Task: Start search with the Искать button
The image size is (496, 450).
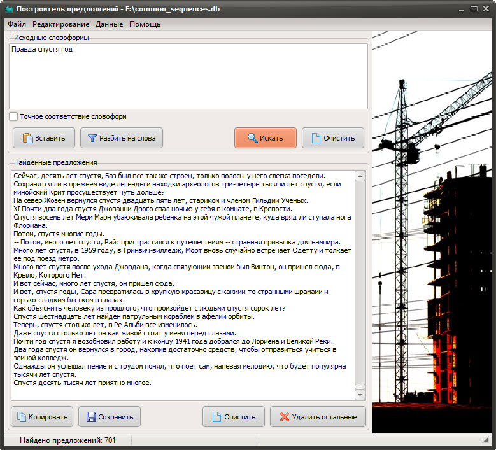Action: [x=266, y=138]
